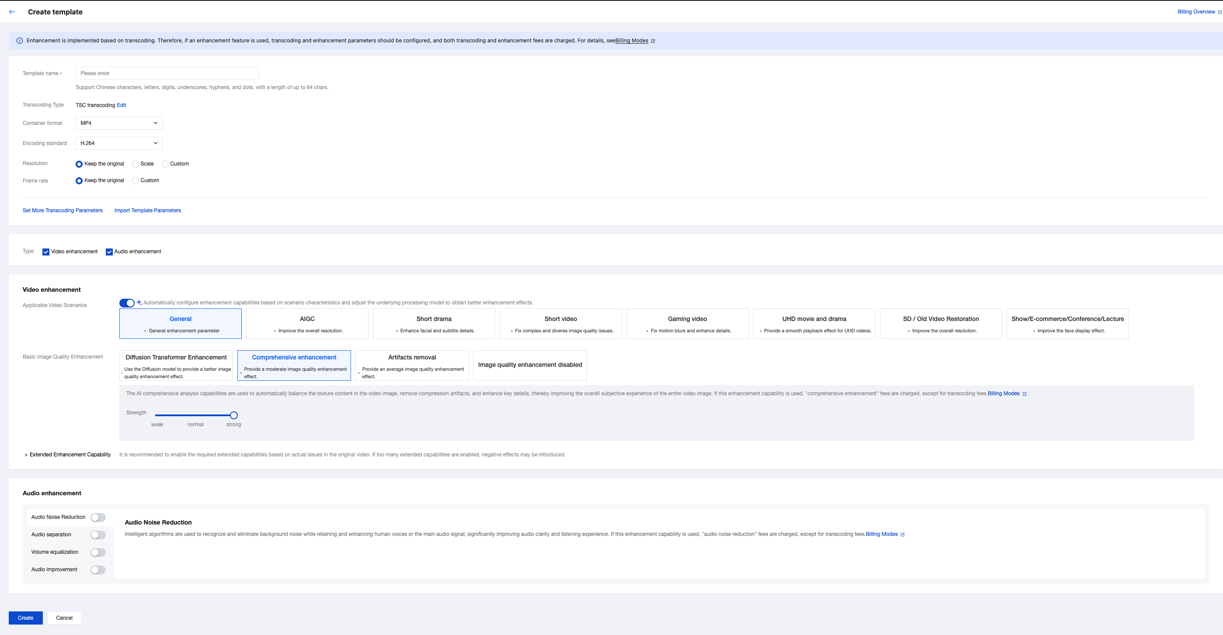Viewport: 1223px width, 635px height.
Task: Enable the Audio Noise Reduction switch
Action: (x=98, y=518)
